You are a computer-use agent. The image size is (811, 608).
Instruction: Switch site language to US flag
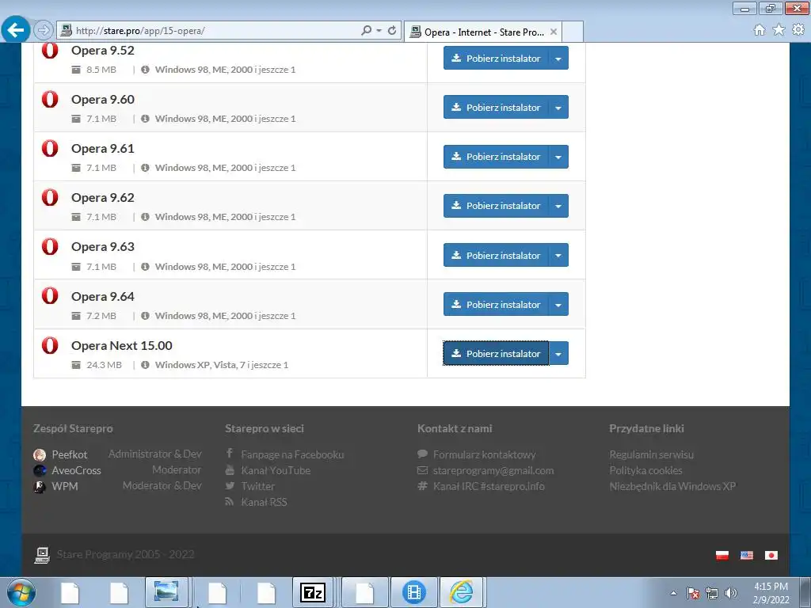[746, 555]
